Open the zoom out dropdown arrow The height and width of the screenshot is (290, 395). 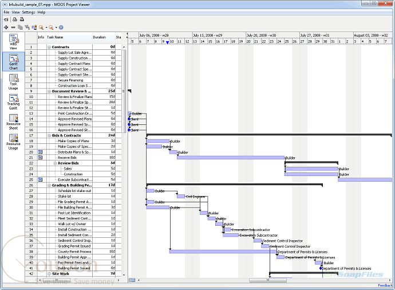[x=56, y=28]
